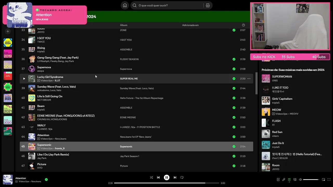Toggle saved checkmark for Supernova
The height and width of the screenshot is (187, 333).
(234, 69)
